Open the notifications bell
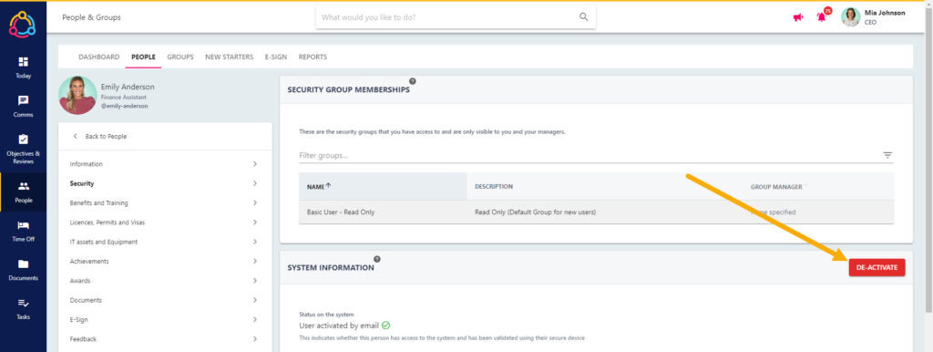 [x=822, y=16]
